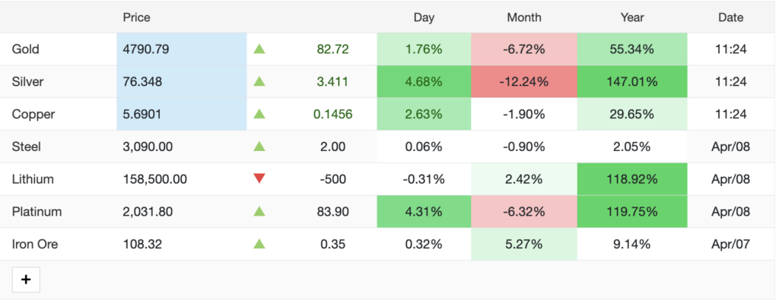Viewport: 779px width, 300px height.
Task: Click Lithium year change 118.92%
Action: (632, 179)
